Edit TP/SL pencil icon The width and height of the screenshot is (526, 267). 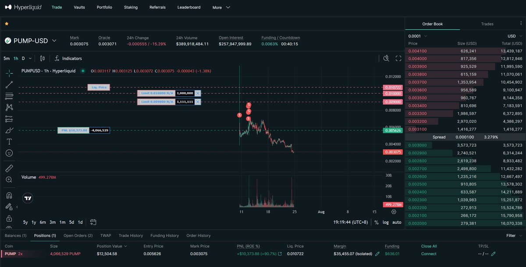click(493, 254)
